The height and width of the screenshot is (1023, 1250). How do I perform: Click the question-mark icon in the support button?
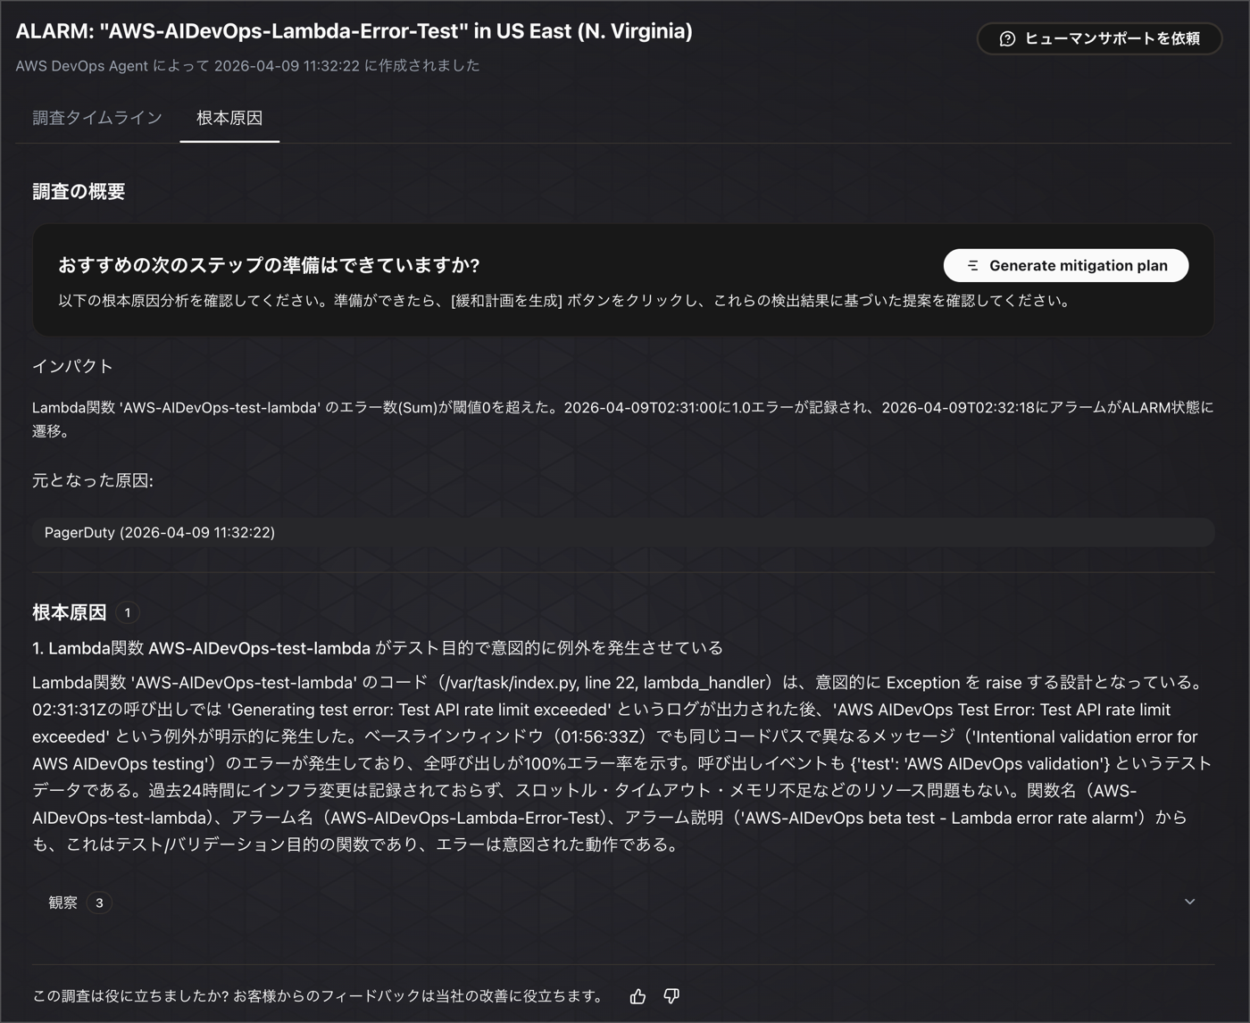tap(1008, 38)
